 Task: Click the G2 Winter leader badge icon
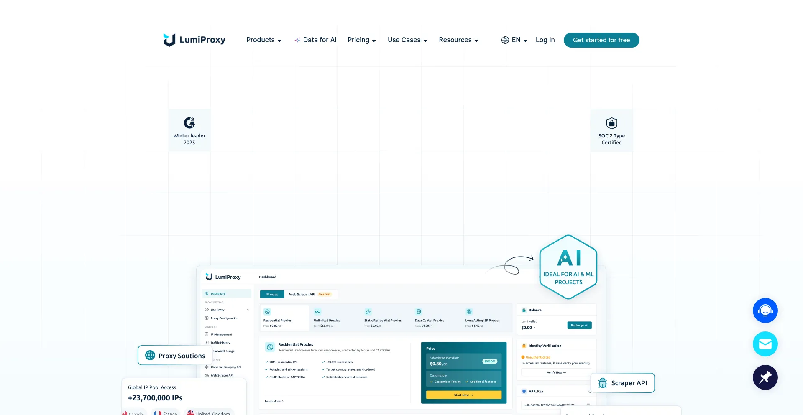click(189, 122)
